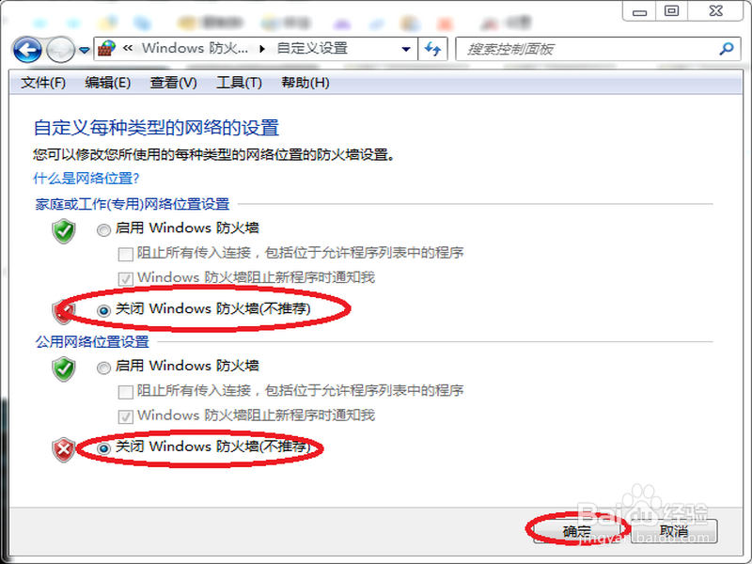Minimize the window
The image size is (752, 564).
pyautogui.click(x=639, y=11)
